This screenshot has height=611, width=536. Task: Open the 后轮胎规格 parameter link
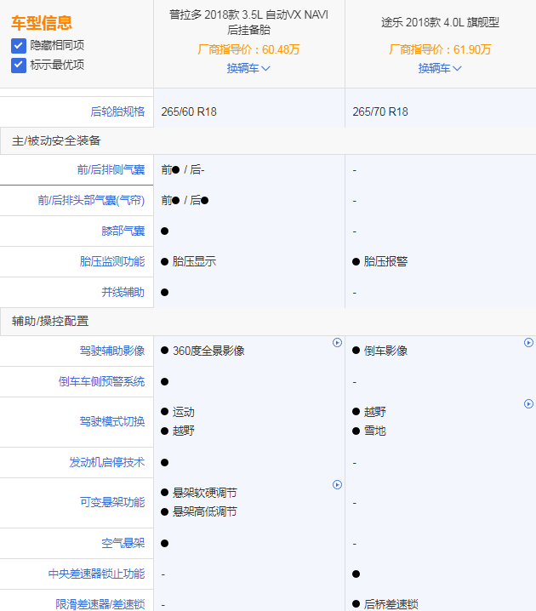point(117,111)
